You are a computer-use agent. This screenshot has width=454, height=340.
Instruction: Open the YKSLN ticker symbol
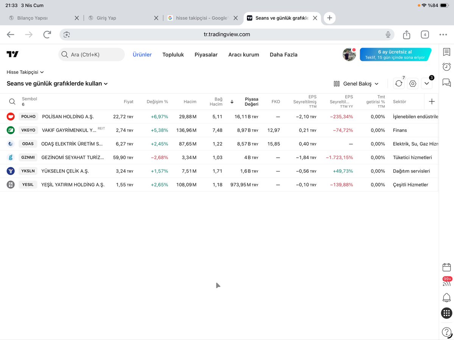(x=28, y=171)
